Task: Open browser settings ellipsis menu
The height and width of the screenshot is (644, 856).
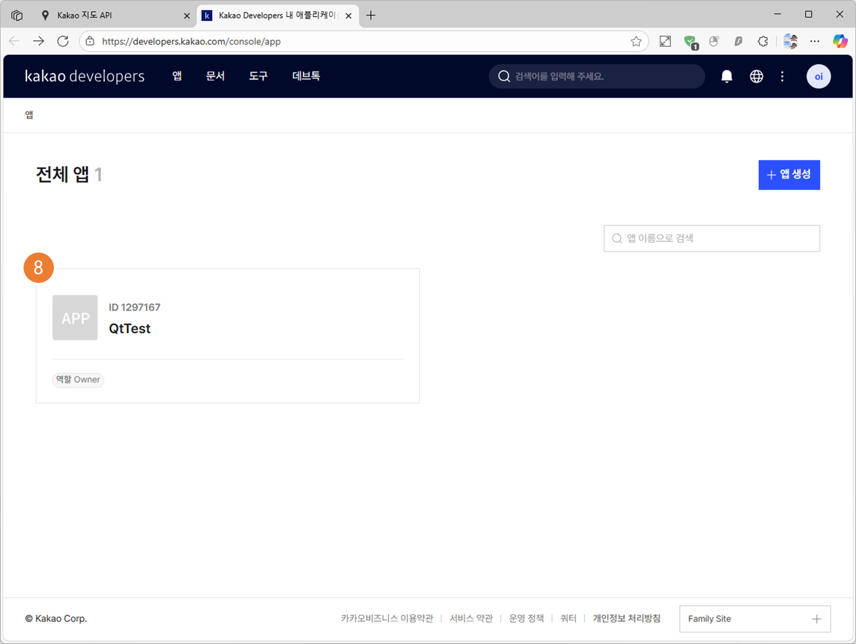Action: click(x=815, y=41)
